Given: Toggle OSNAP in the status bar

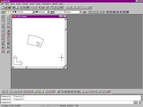Looking at the screenshot, I should coord(63,106).
